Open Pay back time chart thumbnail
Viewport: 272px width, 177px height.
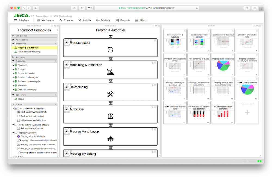coord(175,64)
